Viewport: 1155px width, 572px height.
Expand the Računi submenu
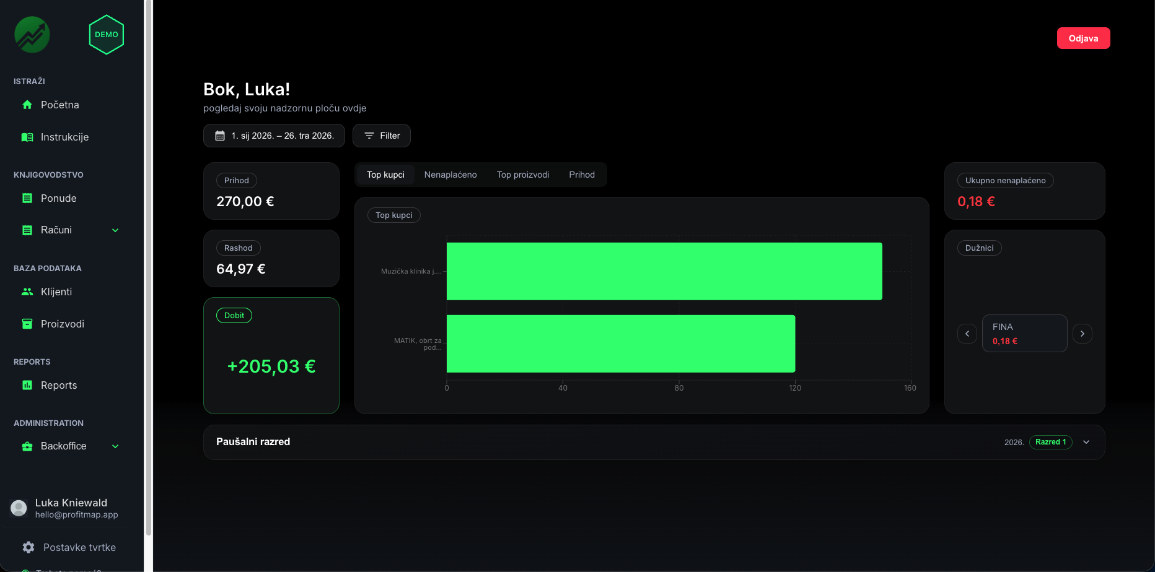(x=115, y=230)
